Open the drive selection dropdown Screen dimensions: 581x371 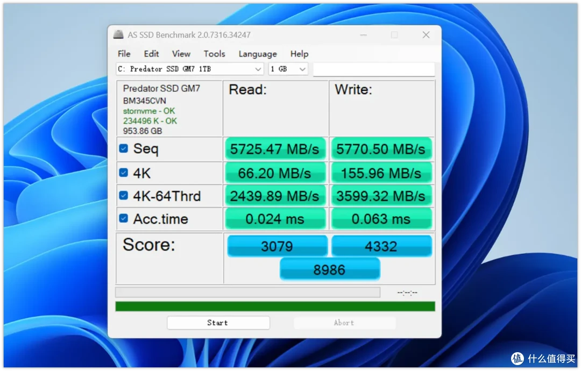[190, 69]
